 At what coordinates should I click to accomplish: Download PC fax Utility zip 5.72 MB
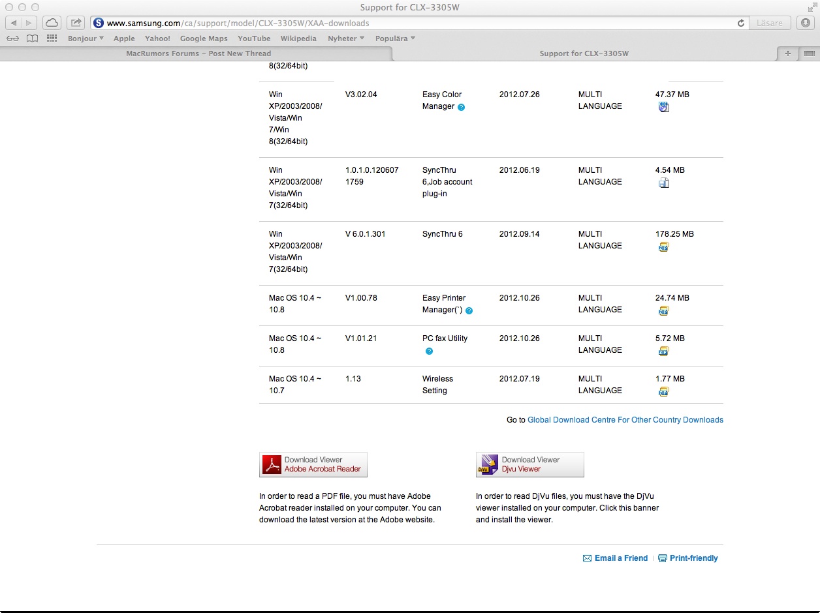(663, 351)
